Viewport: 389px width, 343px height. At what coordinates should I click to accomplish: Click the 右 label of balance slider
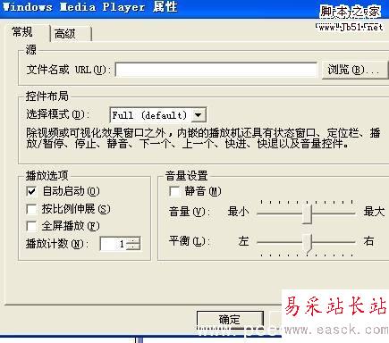point(368,241)
